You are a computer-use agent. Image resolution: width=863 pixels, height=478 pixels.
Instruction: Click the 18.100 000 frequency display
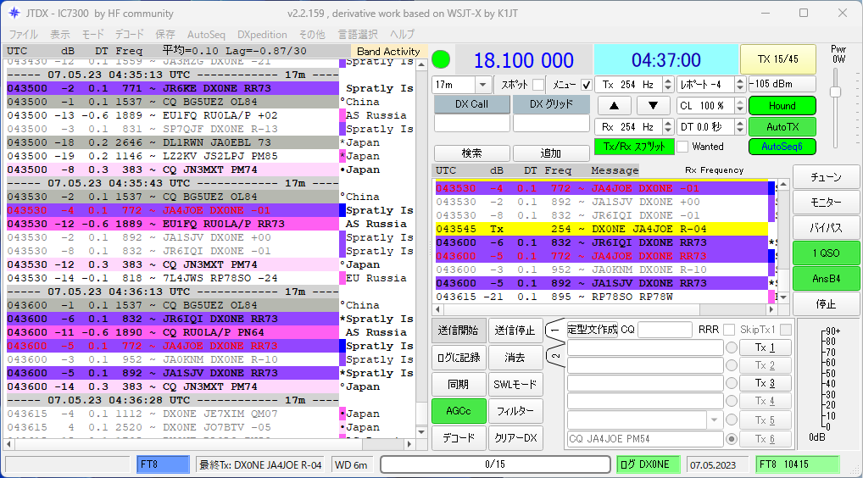click(x=523, y=60)
